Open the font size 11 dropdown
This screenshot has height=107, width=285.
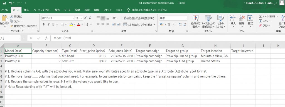tap(82, 18)
